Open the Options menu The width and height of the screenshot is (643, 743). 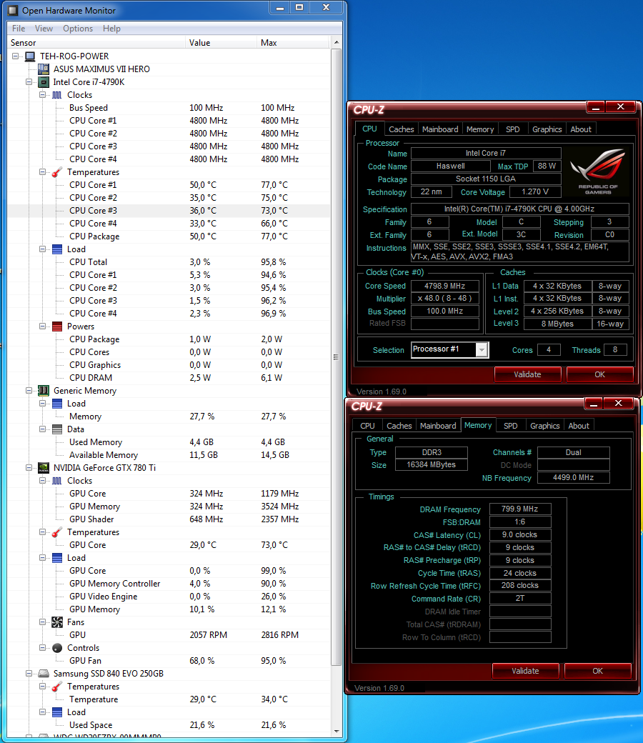[78, 29]
